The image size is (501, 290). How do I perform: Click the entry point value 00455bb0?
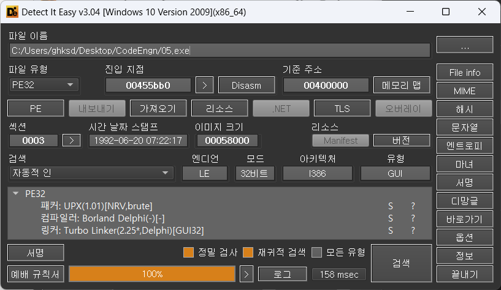pos(148,85)
